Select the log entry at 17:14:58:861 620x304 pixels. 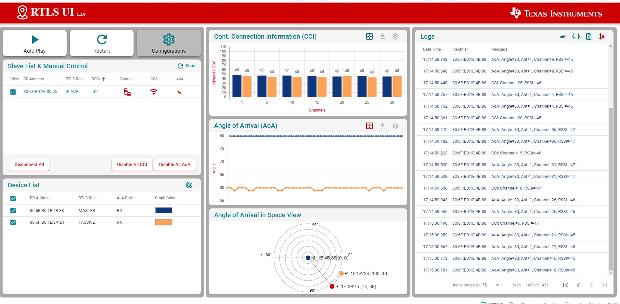(511, 118)
